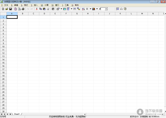
Task: Click the Open file folder icon
Action: [6, 9]
